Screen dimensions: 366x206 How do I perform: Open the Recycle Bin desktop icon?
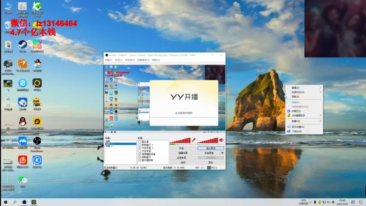[x=7, y=25]
